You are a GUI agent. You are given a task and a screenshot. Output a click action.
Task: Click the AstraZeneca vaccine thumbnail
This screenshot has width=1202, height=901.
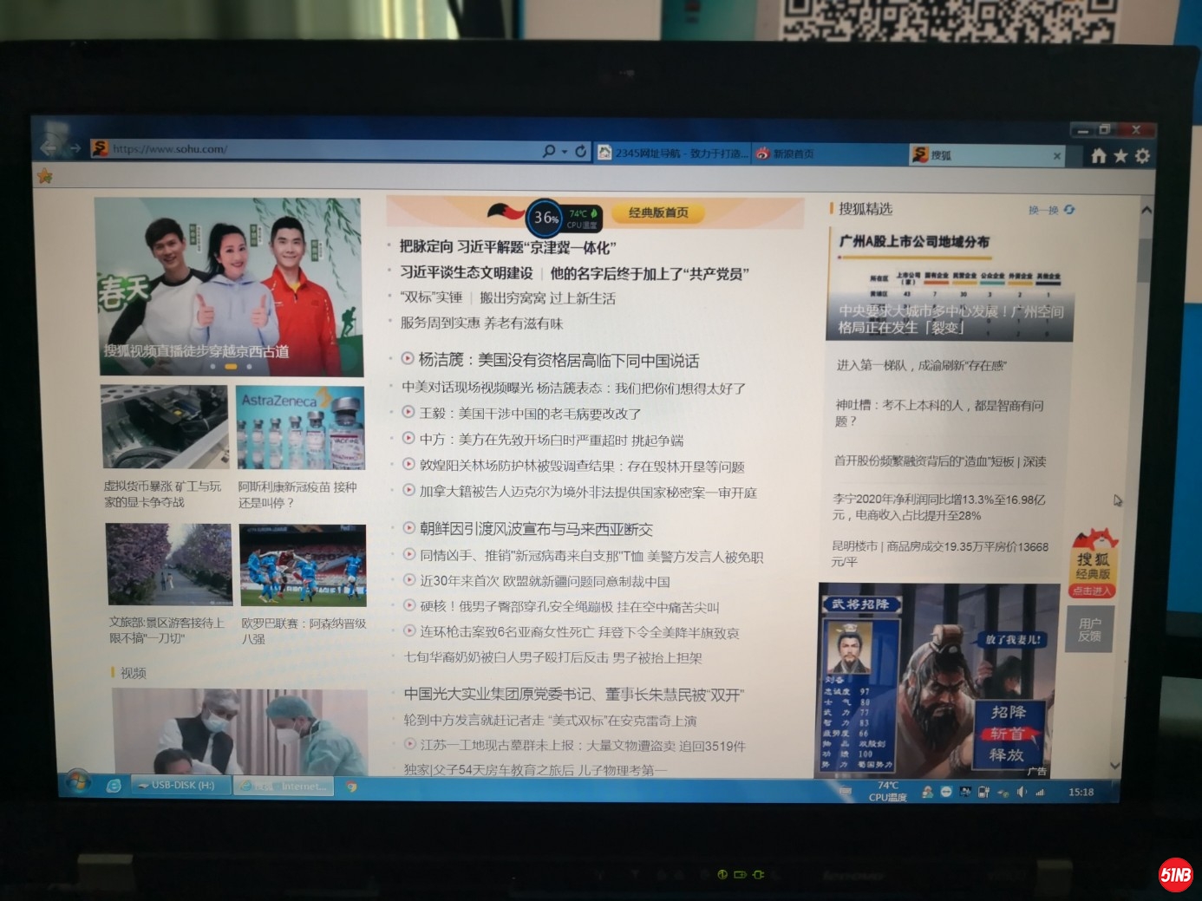[x=300, y=428]
